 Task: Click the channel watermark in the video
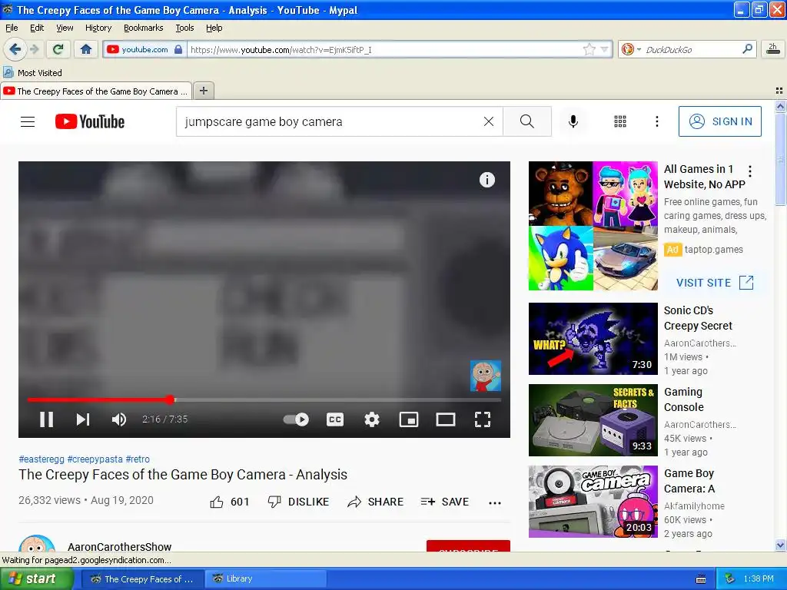[486, 376]
